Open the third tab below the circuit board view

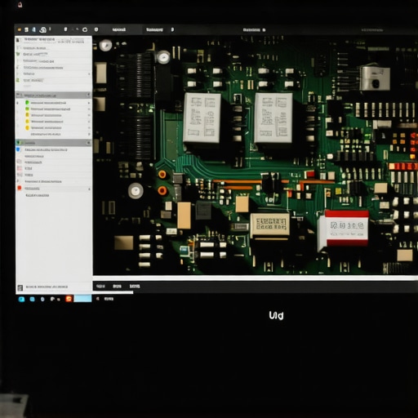[135, 287]
